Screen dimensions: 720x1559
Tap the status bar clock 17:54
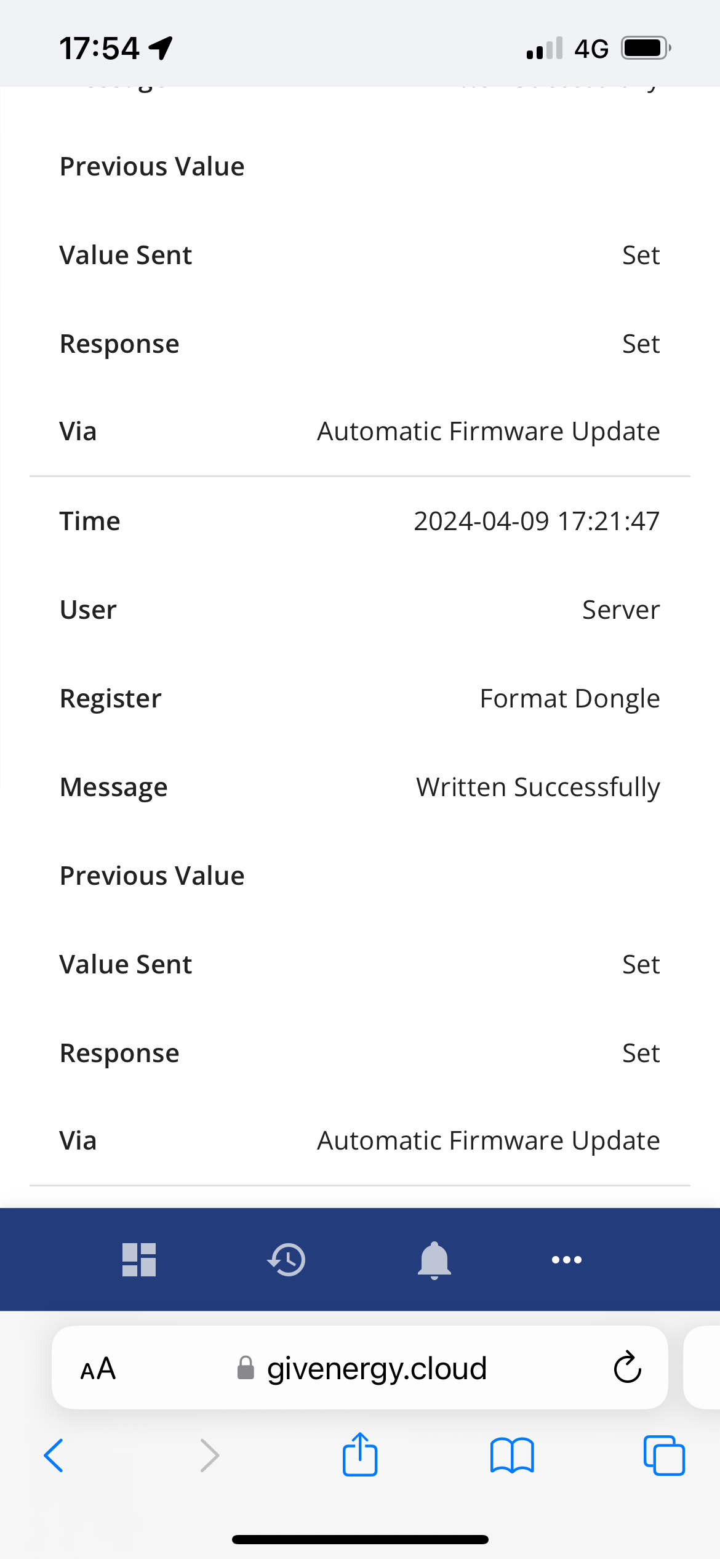click(100, 48)
